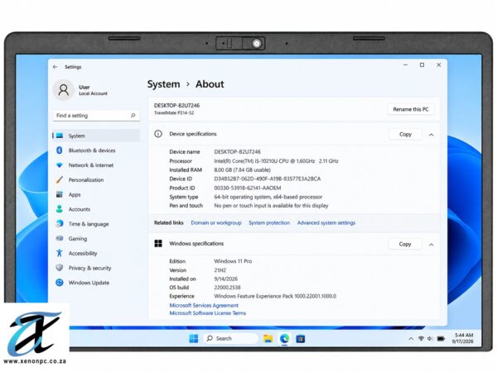Click the volume speaker tray icon
This screenshot has height=372, width=497.
(x=430, y=338)
